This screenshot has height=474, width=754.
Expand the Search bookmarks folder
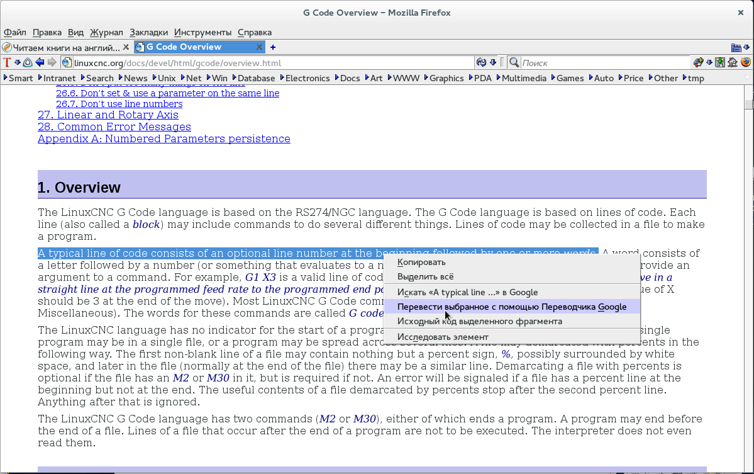(97, 78)
